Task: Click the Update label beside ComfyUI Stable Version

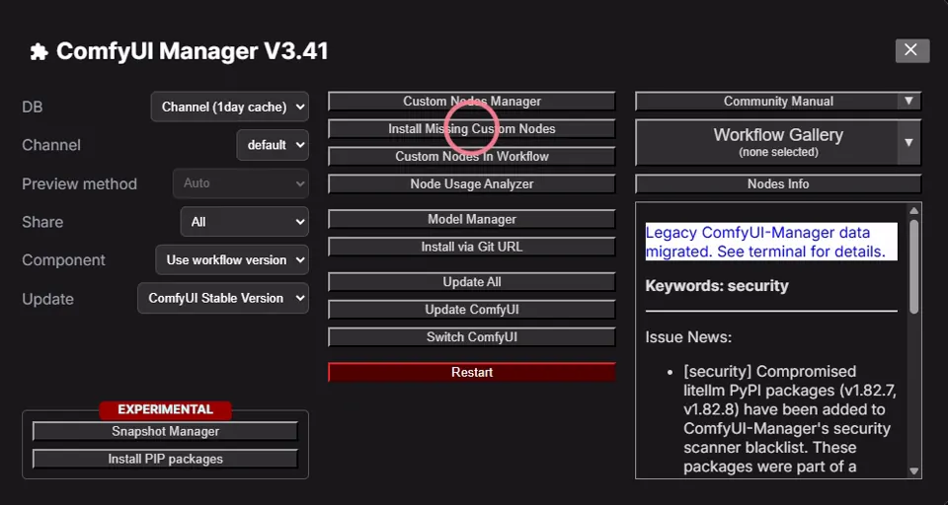Action: (x=47, y=299)
